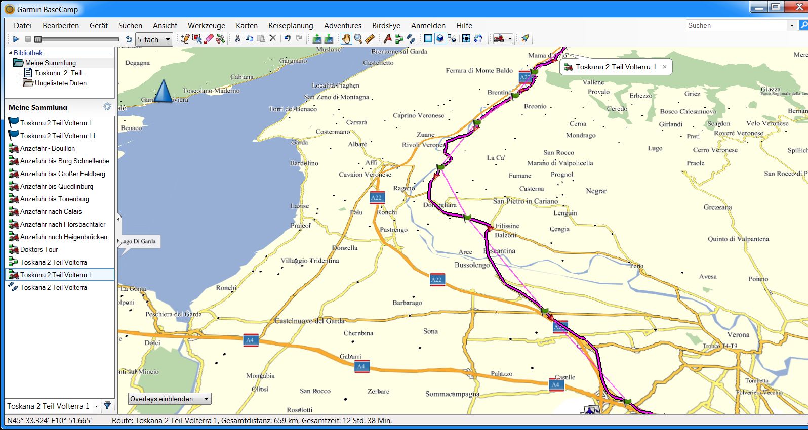808x430 pixels.
Task: Open the Gerät menu
Action: pyautogui.click(x=99, y=25)
